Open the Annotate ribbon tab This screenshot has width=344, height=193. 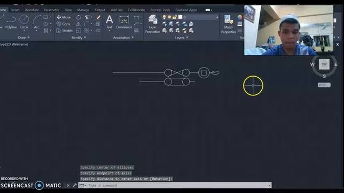(32, 10)
